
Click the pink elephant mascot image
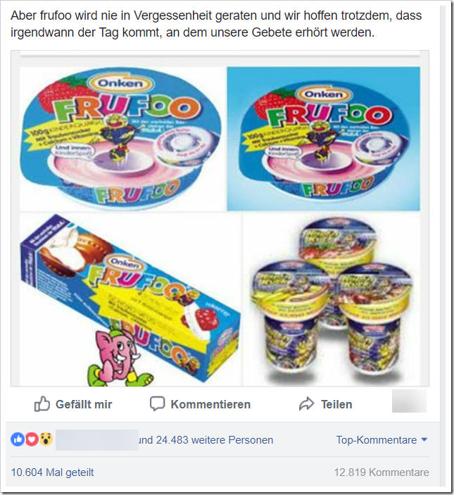click(118, 358)
